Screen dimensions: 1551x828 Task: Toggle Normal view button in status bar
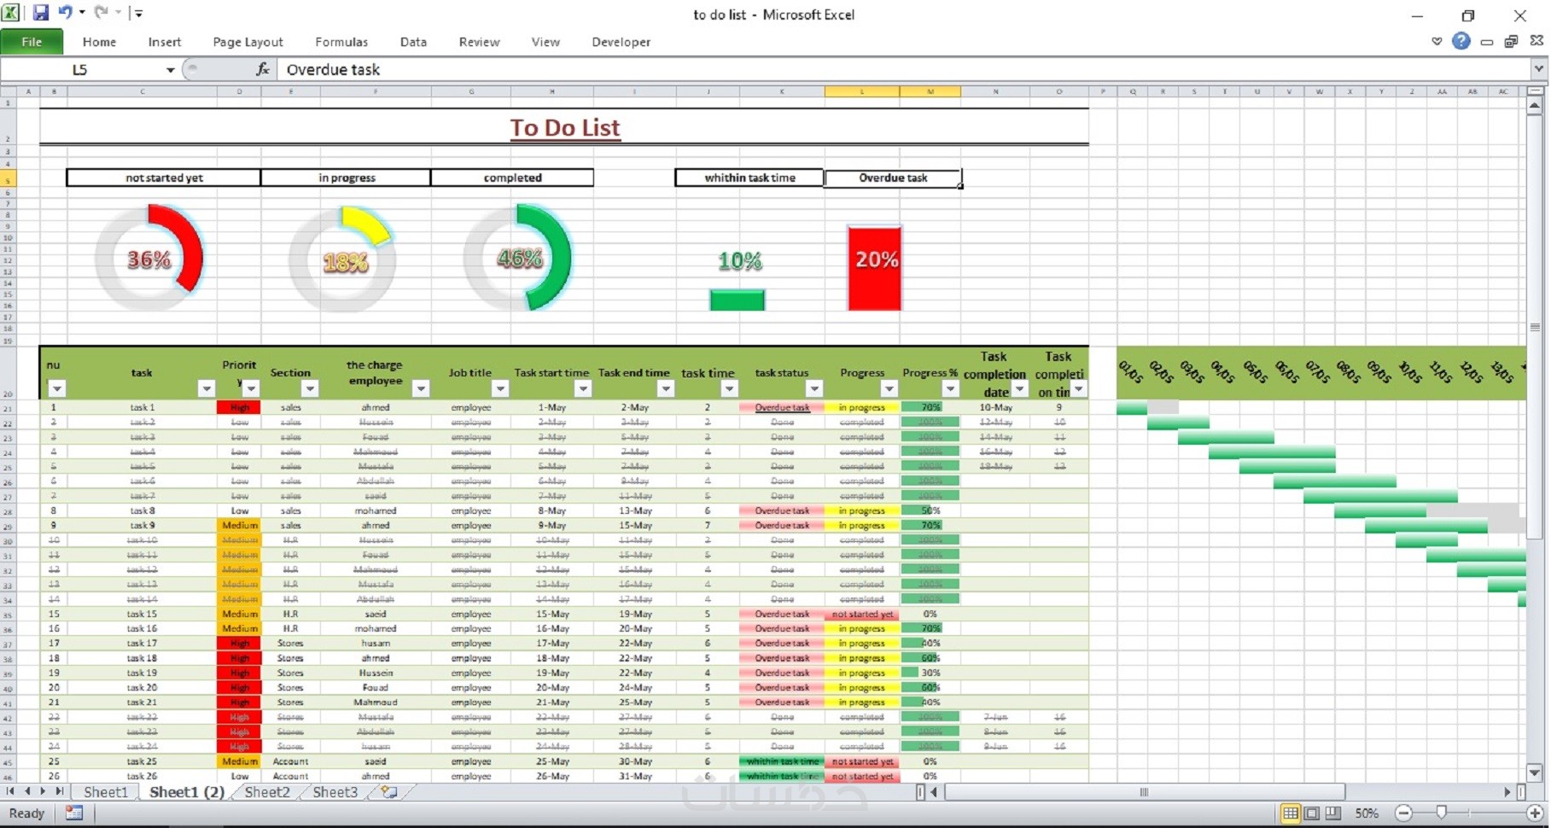(1291, 813)
